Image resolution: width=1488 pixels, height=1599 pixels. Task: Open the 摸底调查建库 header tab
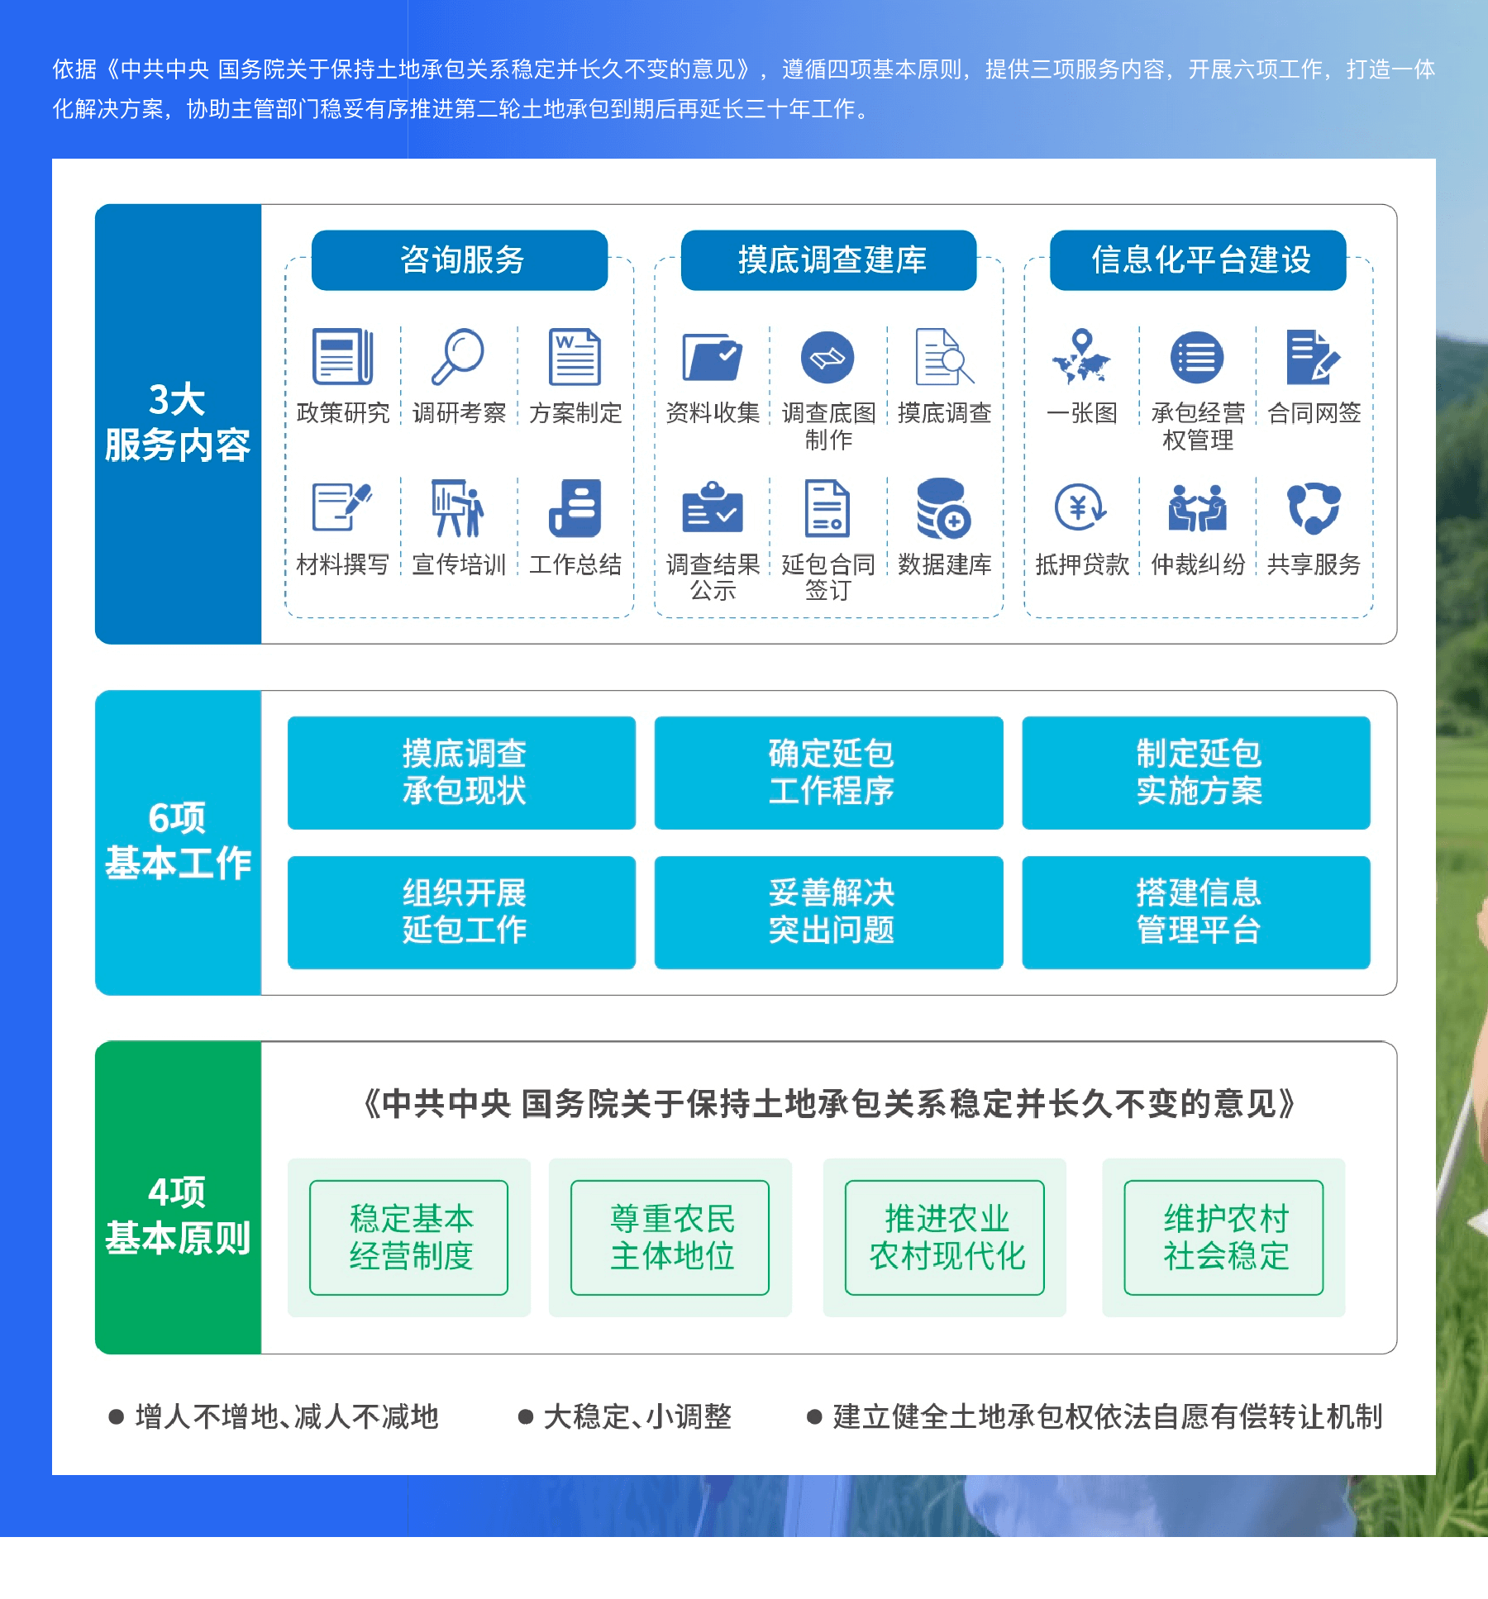click(829, 260)
